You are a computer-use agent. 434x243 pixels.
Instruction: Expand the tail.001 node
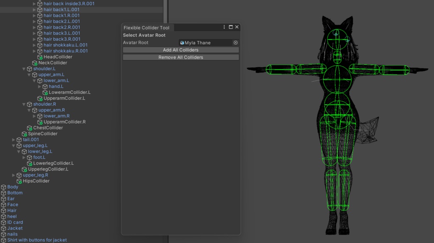point(14,140)
